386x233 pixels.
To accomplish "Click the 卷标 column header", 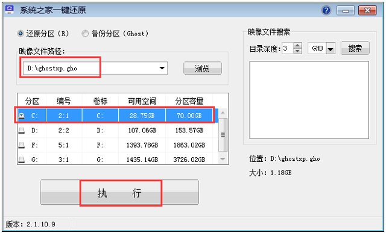I will point(100,101).
